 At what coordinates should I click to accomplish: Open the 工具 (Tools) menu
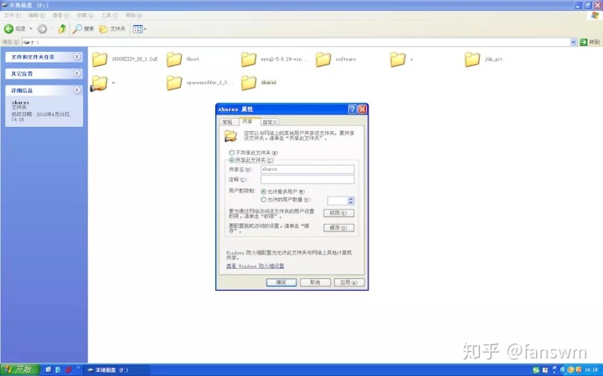[x=109, y=15]
